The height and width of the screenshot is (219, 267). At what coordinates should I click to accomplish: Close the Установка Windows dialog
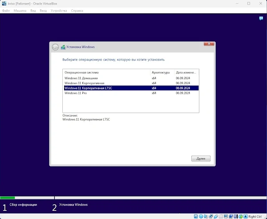click(209, 44)
